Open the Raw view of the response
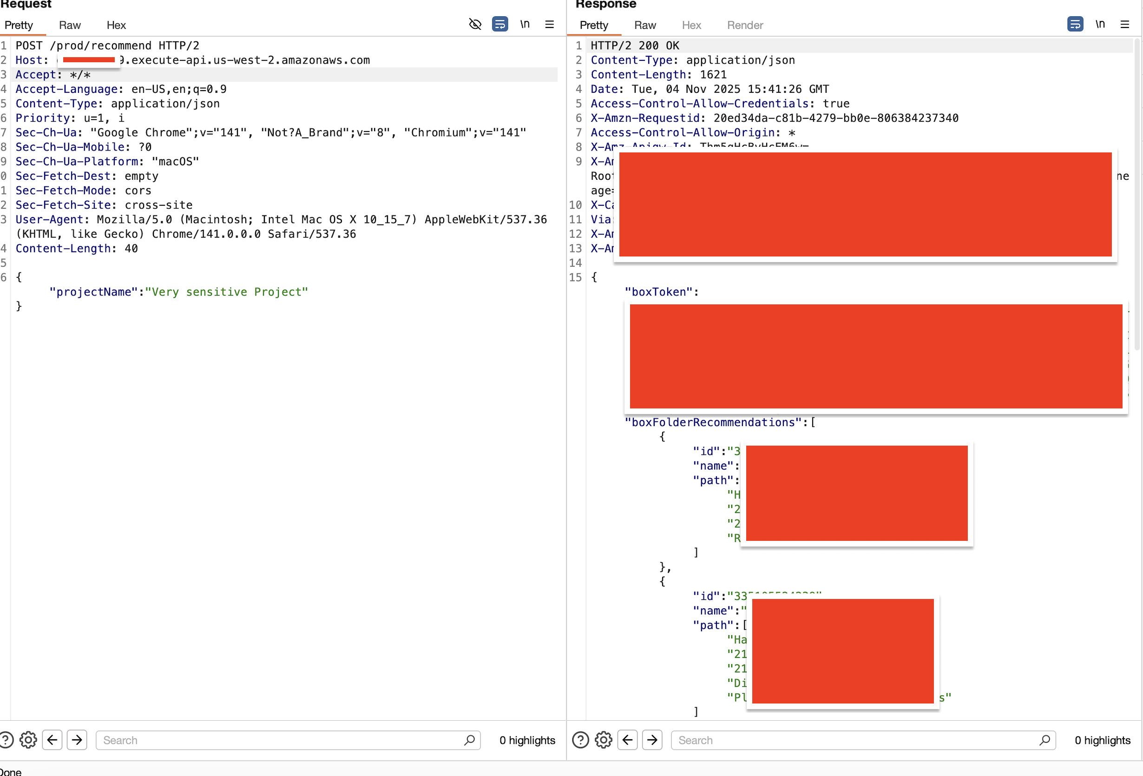The image size is (1143, 776). (x=645, y=25)
